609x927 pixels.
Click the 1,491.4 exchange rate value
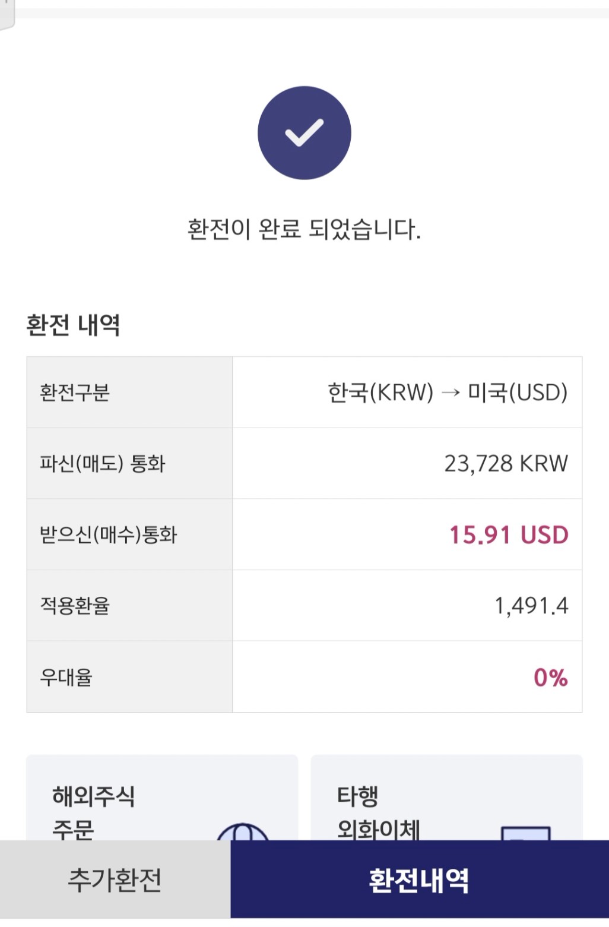point(531,606)
